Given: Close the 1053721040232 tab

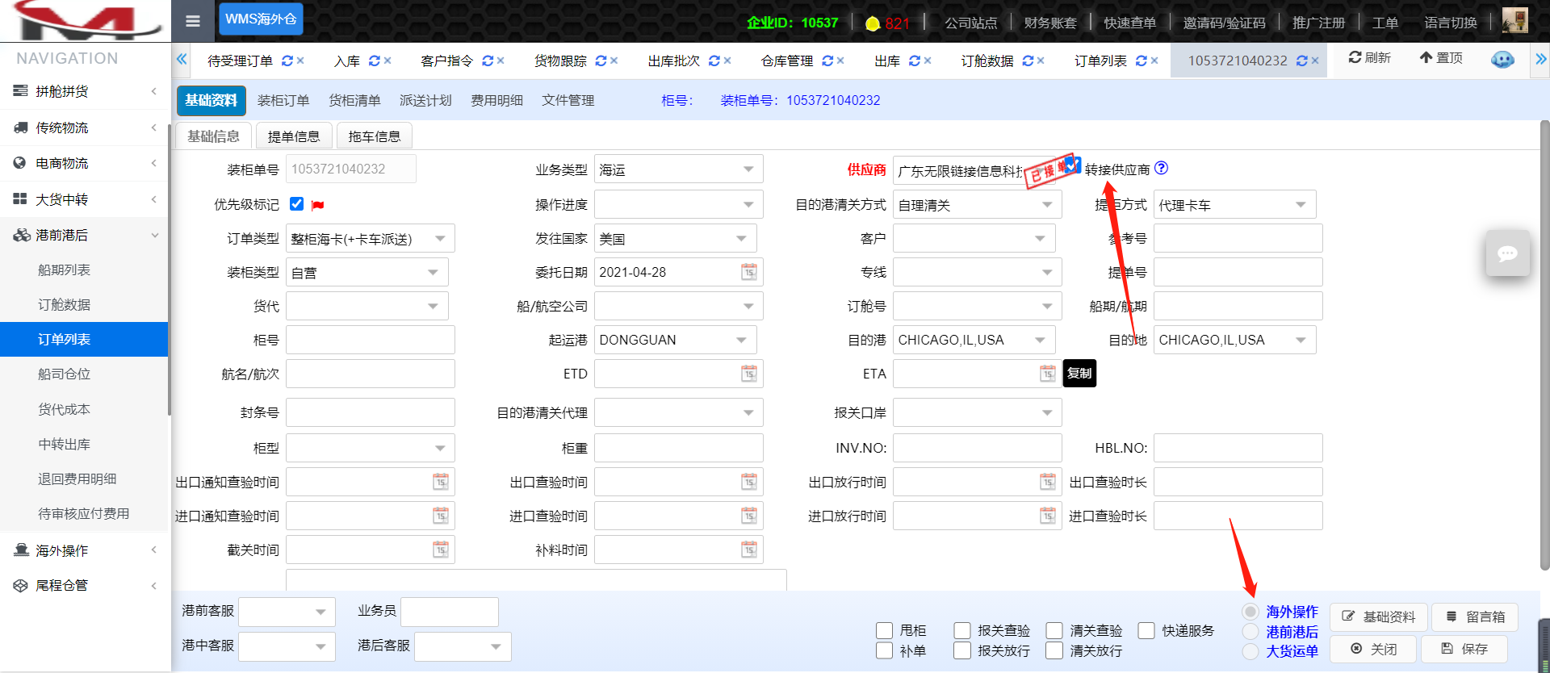Looking at the screenshot, I should (1315, 61).
